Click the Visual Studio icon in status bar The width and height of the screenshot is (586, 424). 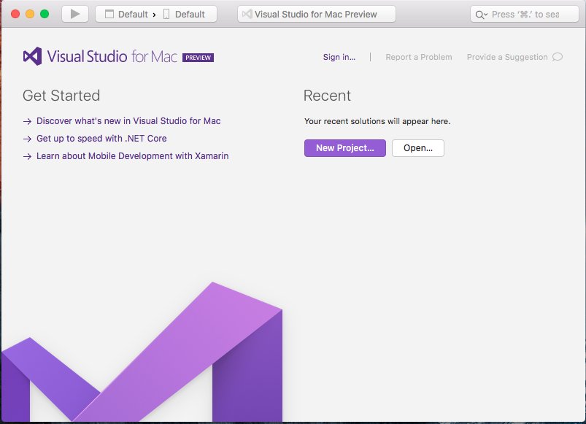coord(247,14)
